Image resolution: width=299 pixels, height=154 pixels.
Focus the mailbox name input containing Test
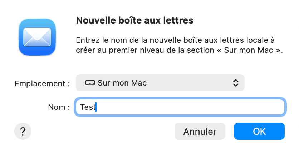(180, 107)
